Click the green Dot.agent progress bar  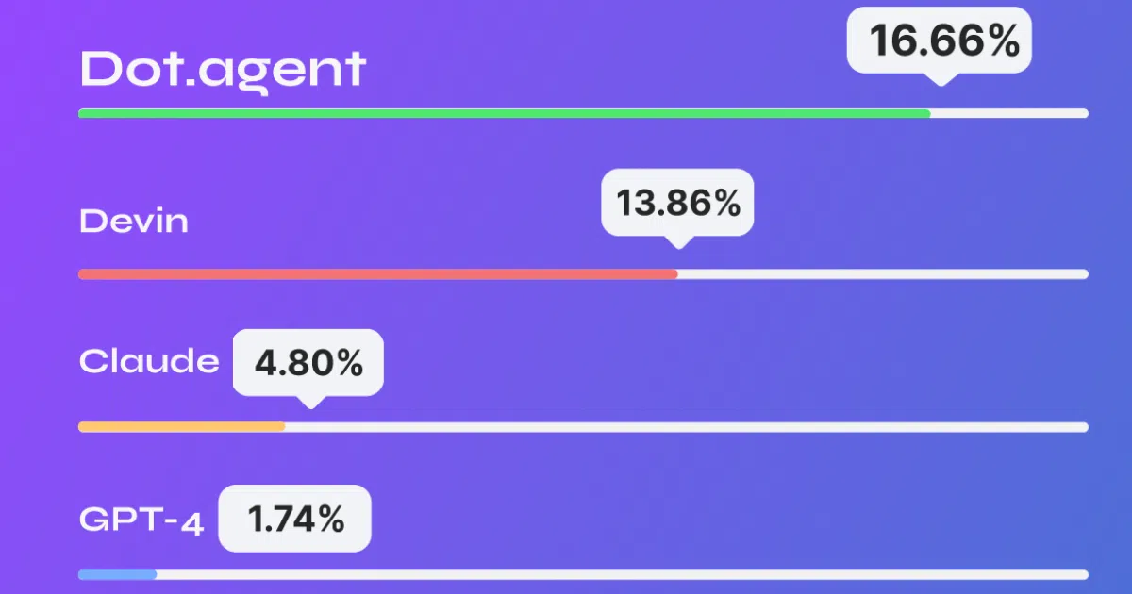(505, 113)
